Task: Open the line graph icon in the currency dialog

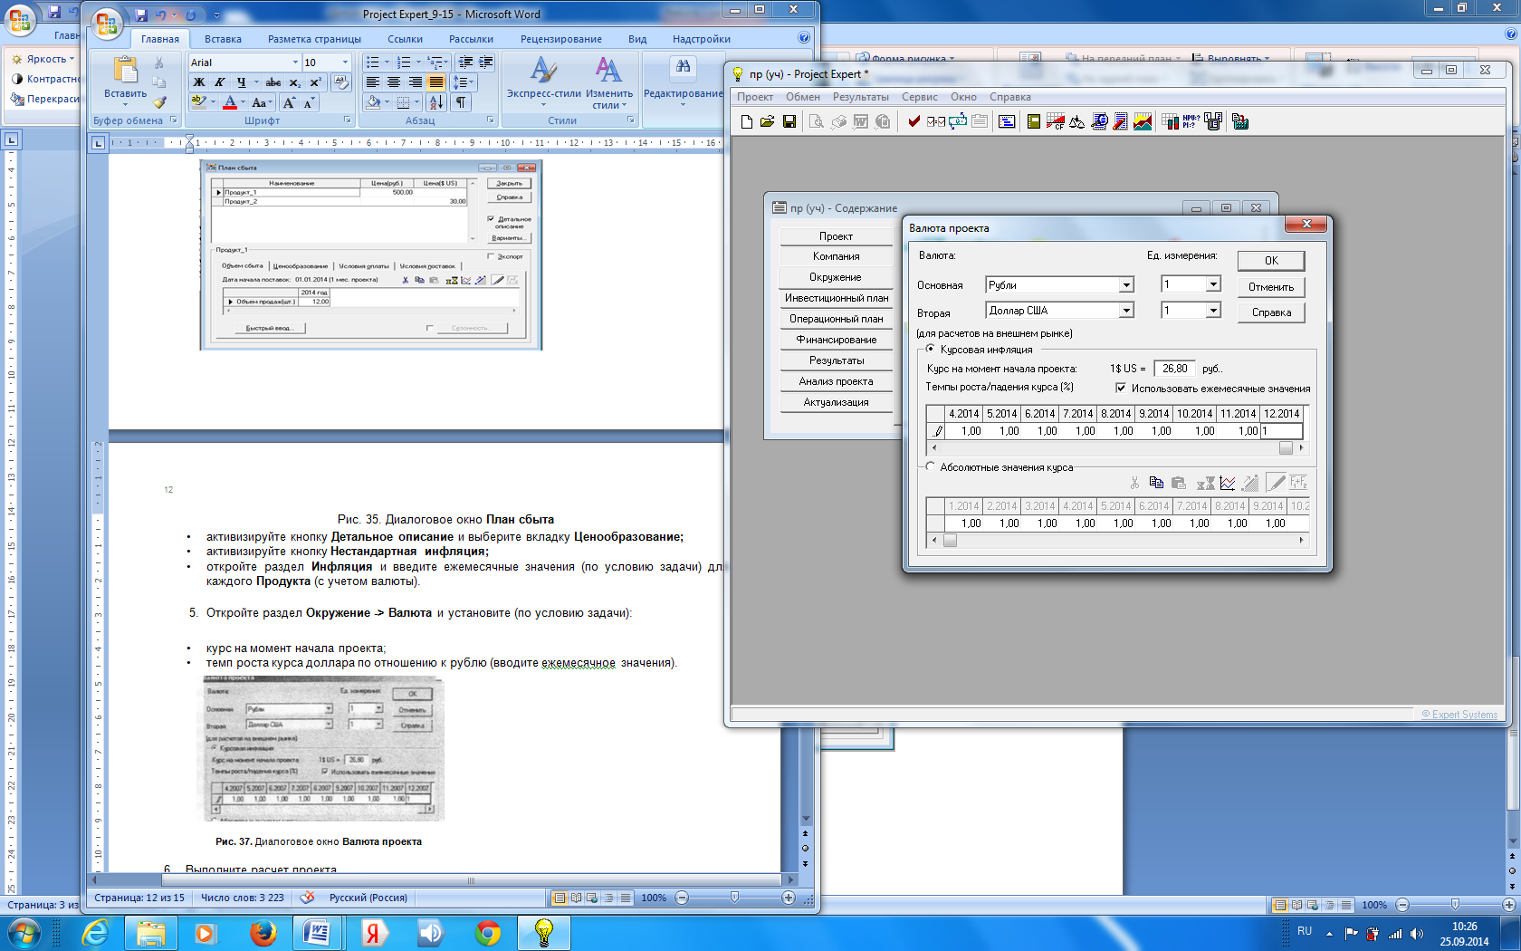Action: pyautogui.click(x=1228, y=483)
